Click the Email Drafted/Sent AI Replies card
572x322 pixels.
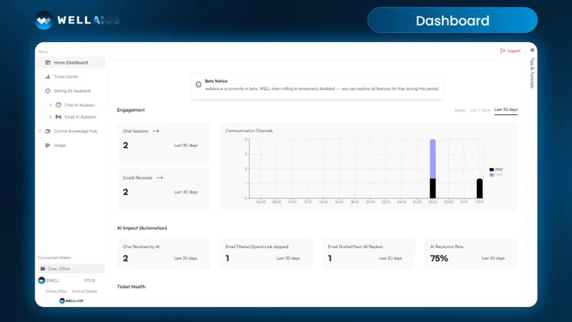(x=368, y=254)
